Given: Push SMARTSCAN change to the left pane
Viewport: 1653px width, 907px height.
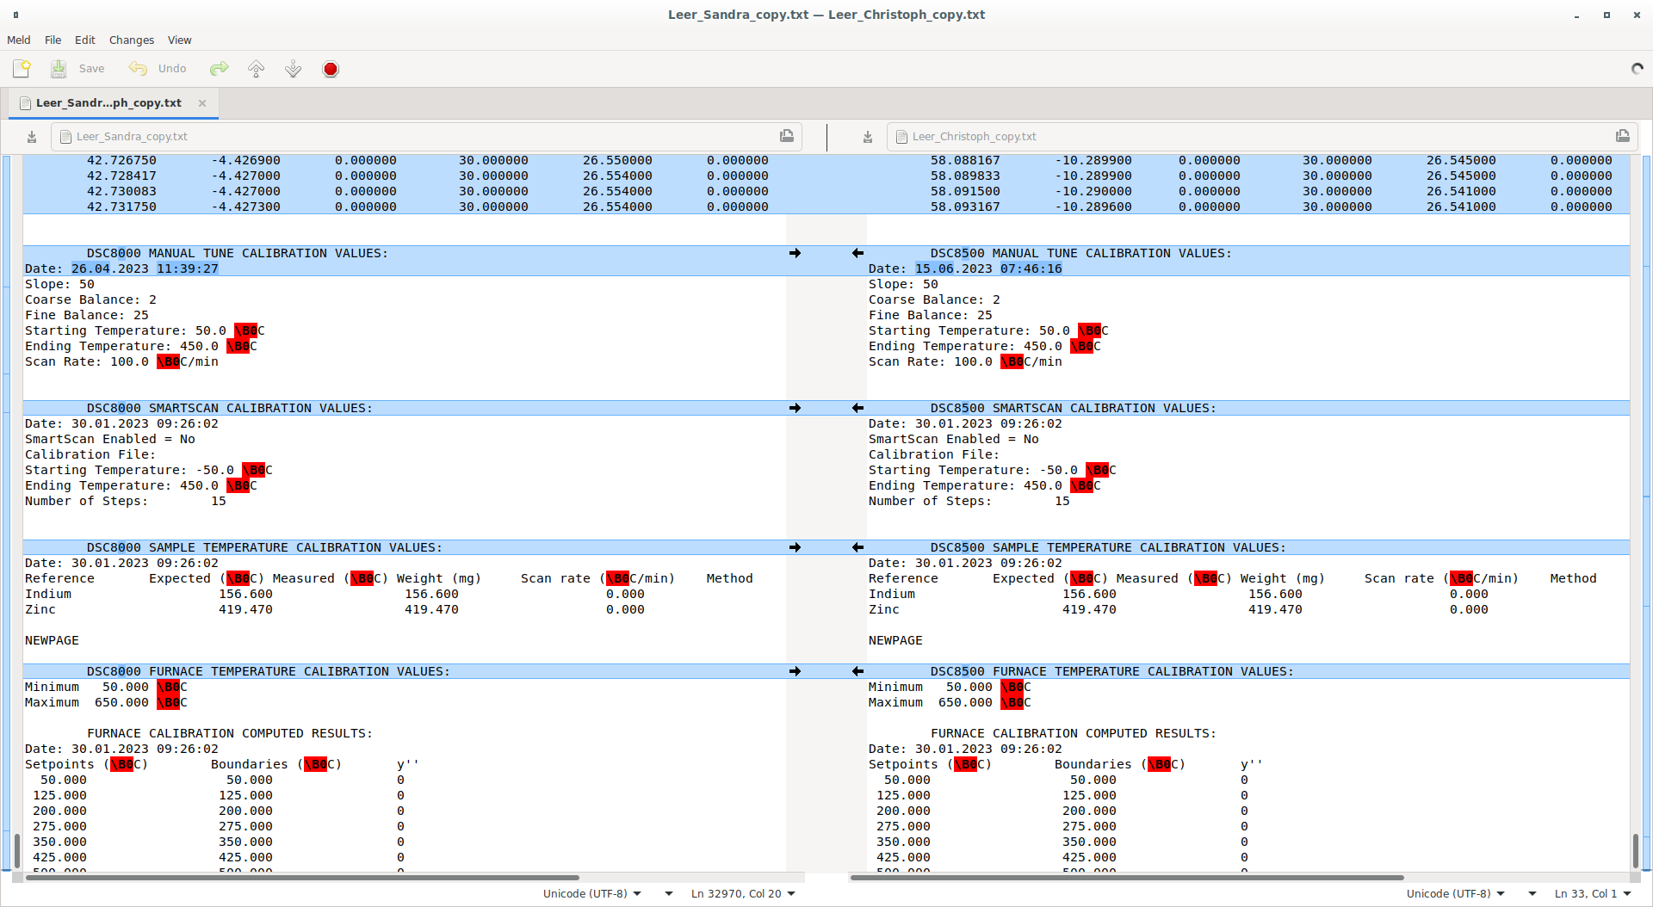Looking at the screenshot, I should (857, 408).
